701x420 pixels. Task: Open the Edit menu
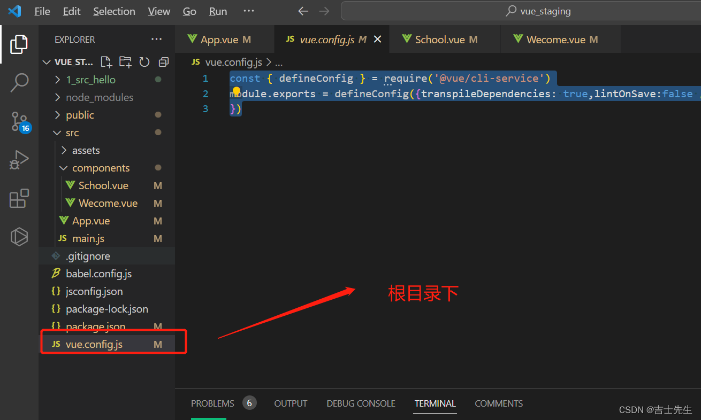point(72,11)
